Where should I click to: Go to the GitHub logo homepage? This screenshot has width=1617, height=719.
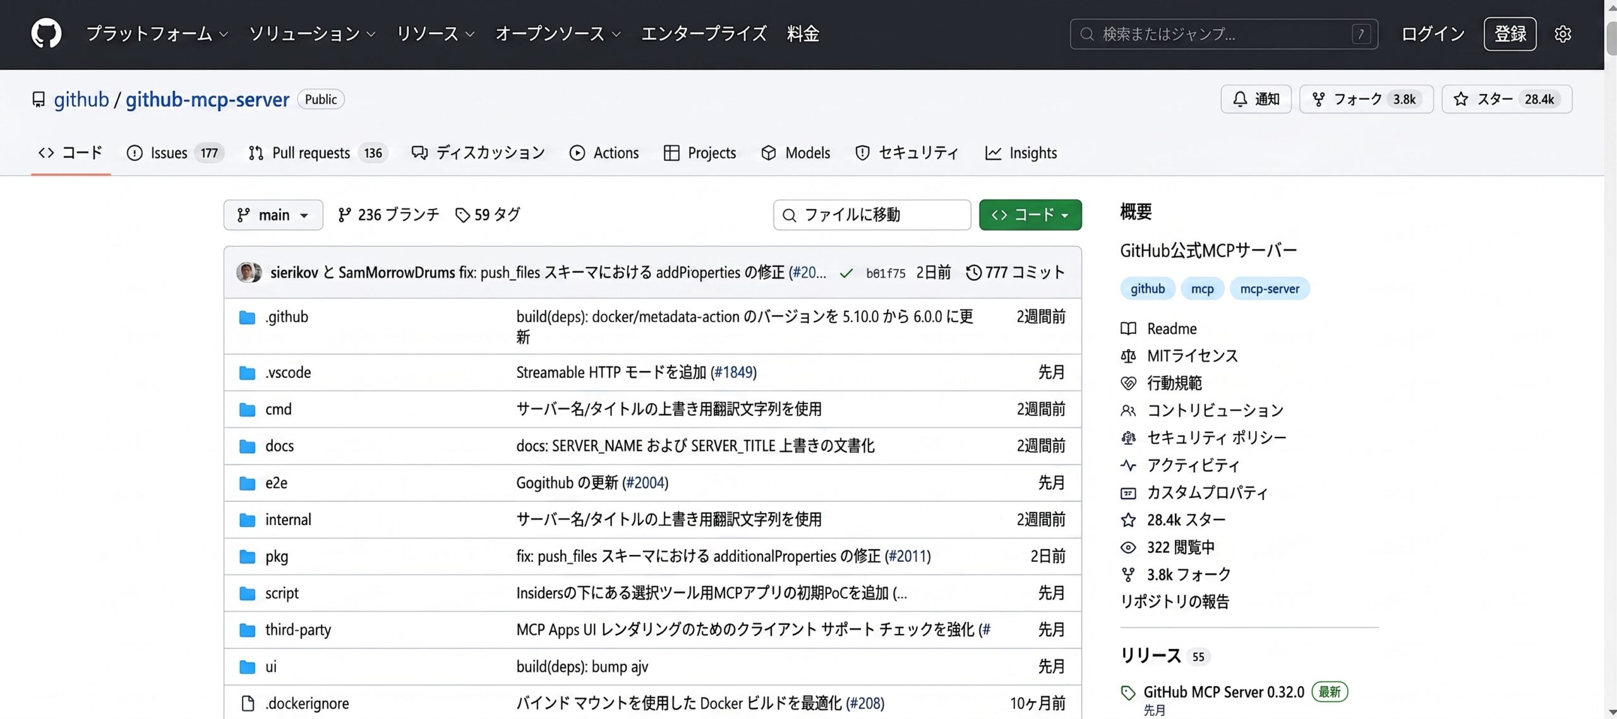[46, 33]
